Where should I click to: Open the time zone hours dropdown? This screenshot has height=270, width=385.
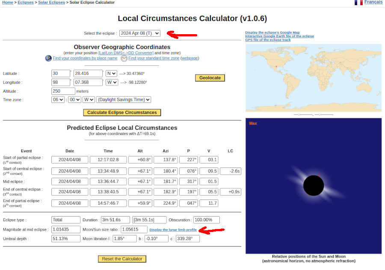pyautogui.click(x=58, y=100)
